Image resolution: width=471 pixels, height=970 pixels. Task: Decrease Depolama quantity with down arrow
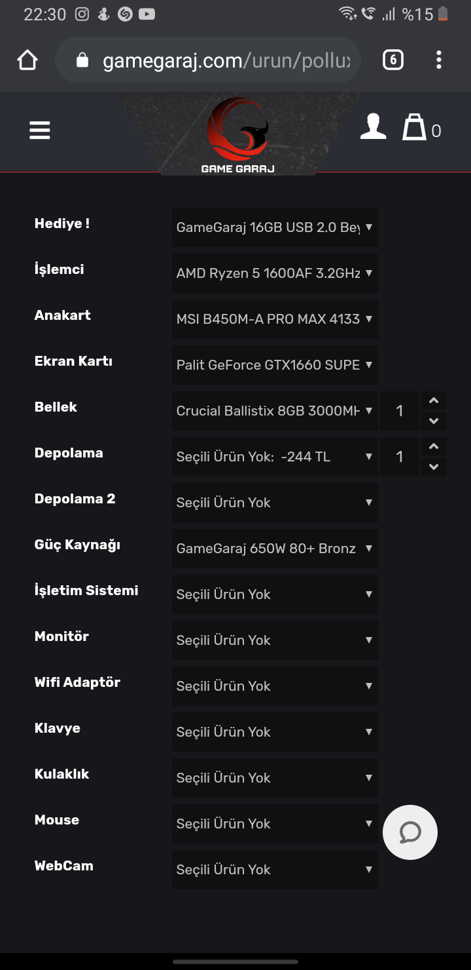pyautogui.click(x=434, y=467)
